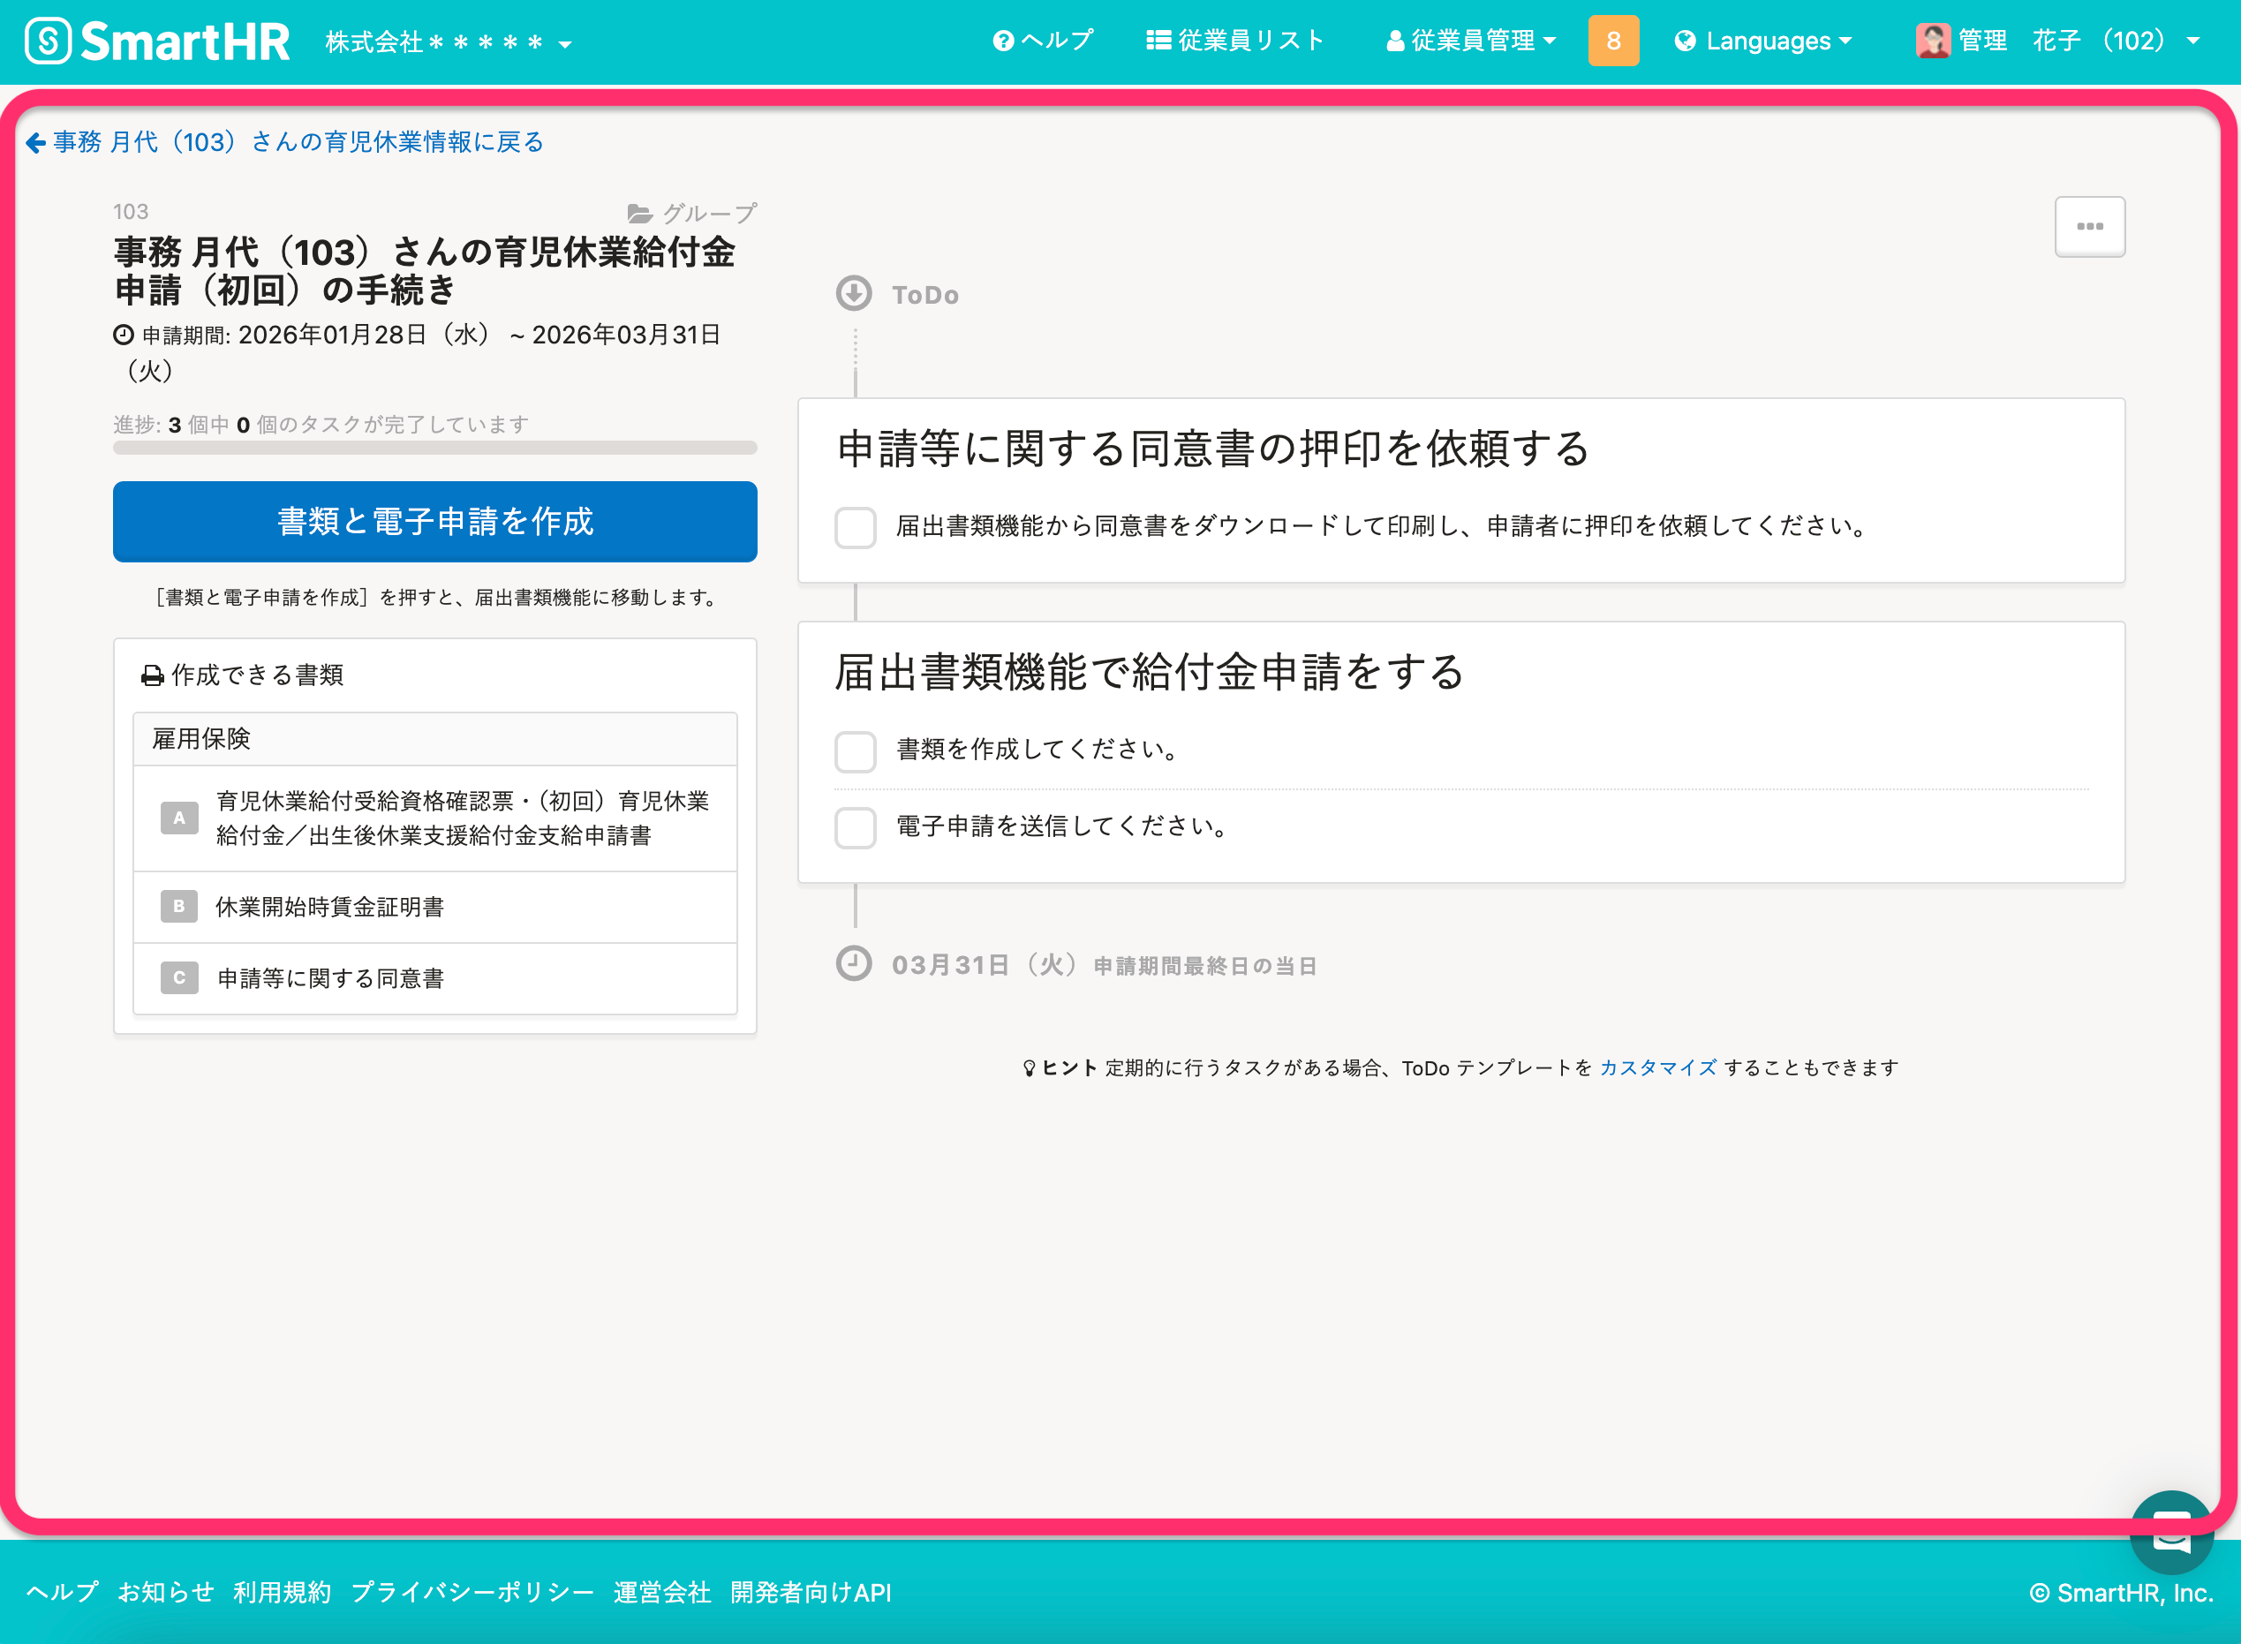2241x1644 pixels.
Task: Open the 従業員管理 dropdown menu
Action: [x=1471, y=41]
